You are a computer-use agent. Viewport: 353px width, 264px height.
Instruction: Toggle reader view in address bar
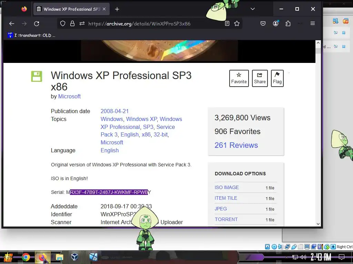[x=227, y=23]
